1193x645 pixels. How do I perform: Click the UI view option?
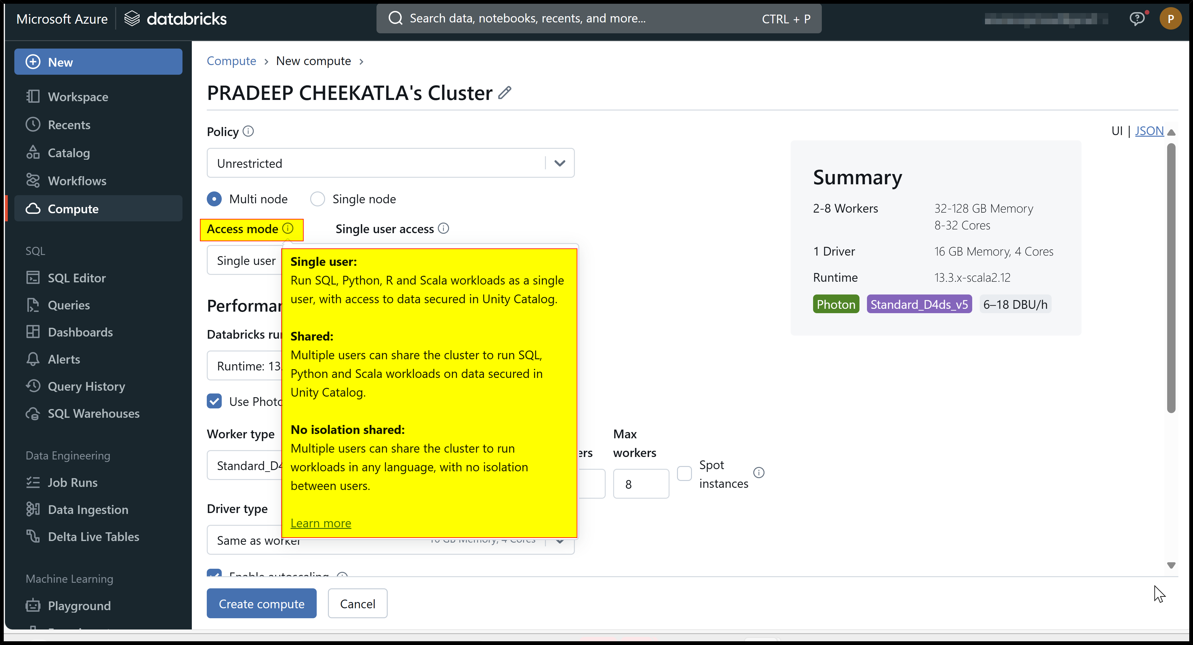(x=1117, y=131)
